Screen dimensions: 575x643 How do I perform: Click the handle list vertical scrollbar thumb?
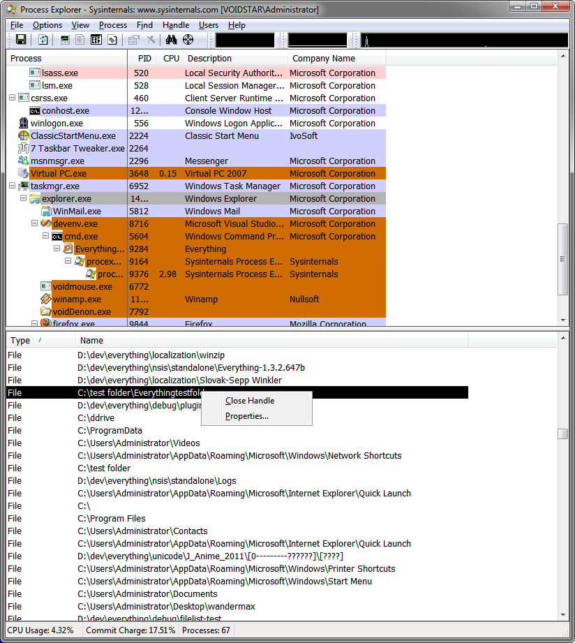tap(562, 434)
